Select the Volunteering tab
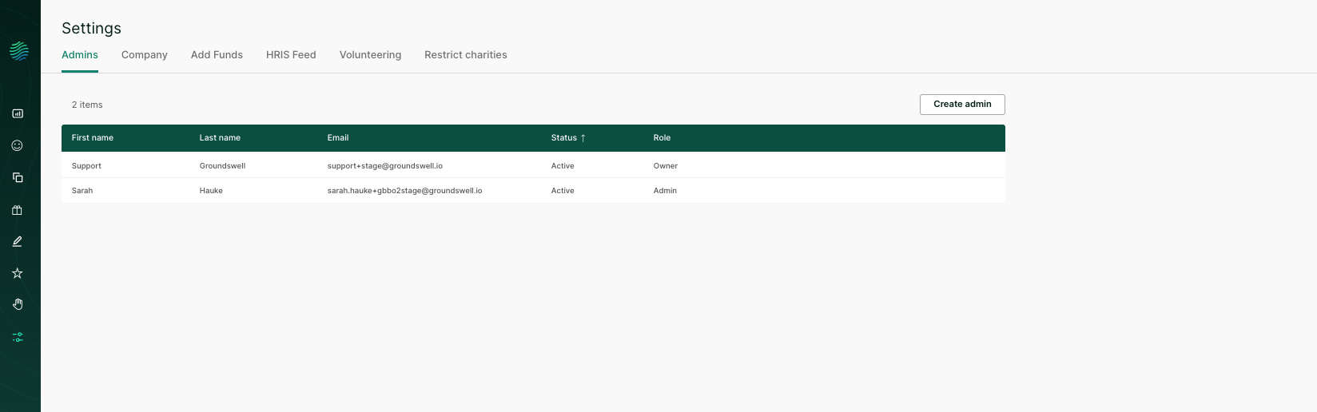Image resolution: width=1317 pixels, height=412 pixels. (370, 55)
